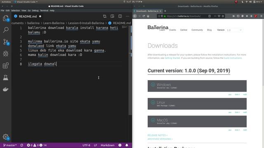Reload the Ballerina page in Firefox
This screenshot has width=264, height=148.
[x=144, y=16]
